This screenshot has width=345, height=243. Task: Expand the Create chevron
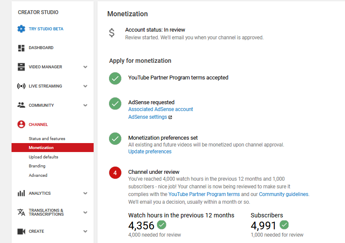(86, 231)
